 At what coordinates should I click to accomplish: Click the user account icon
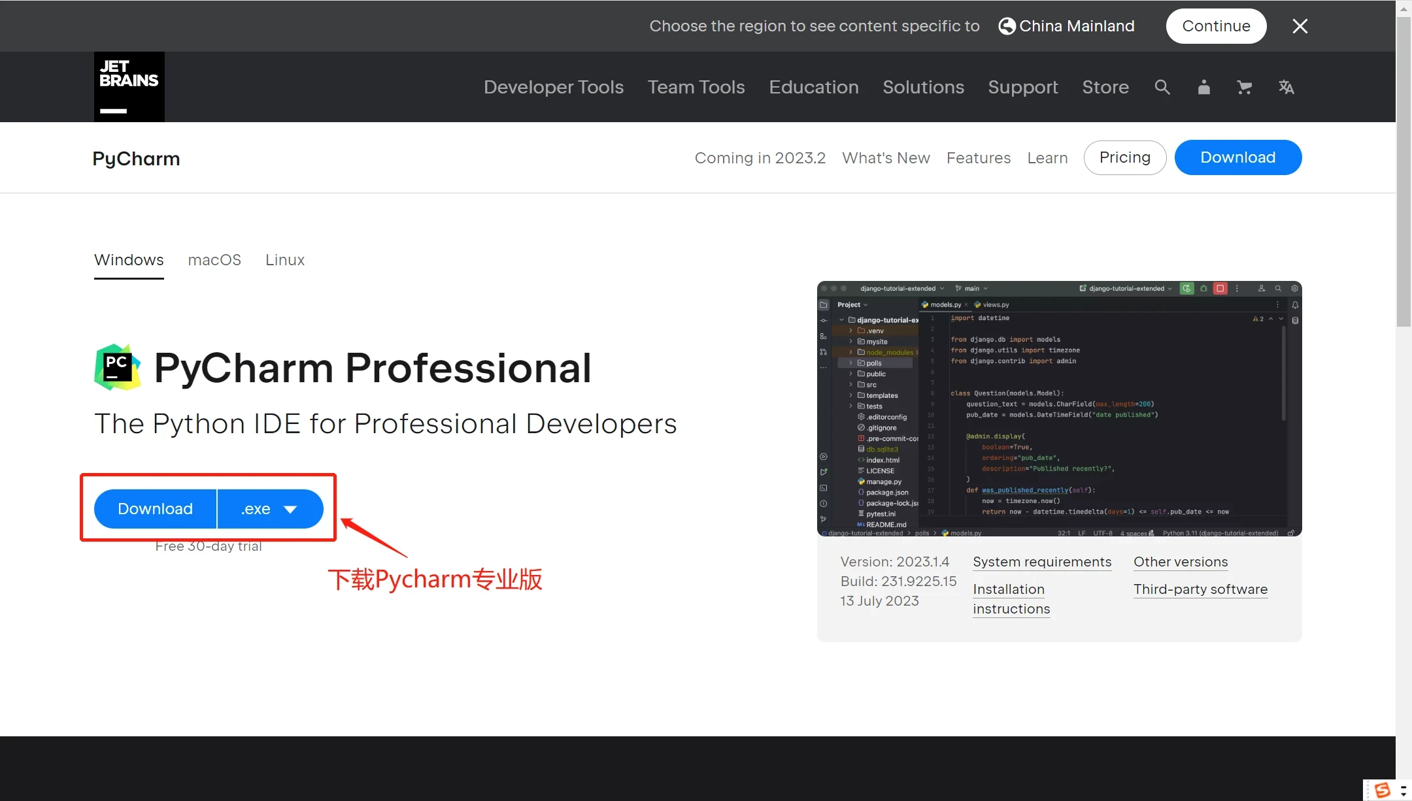[1203, 86]
